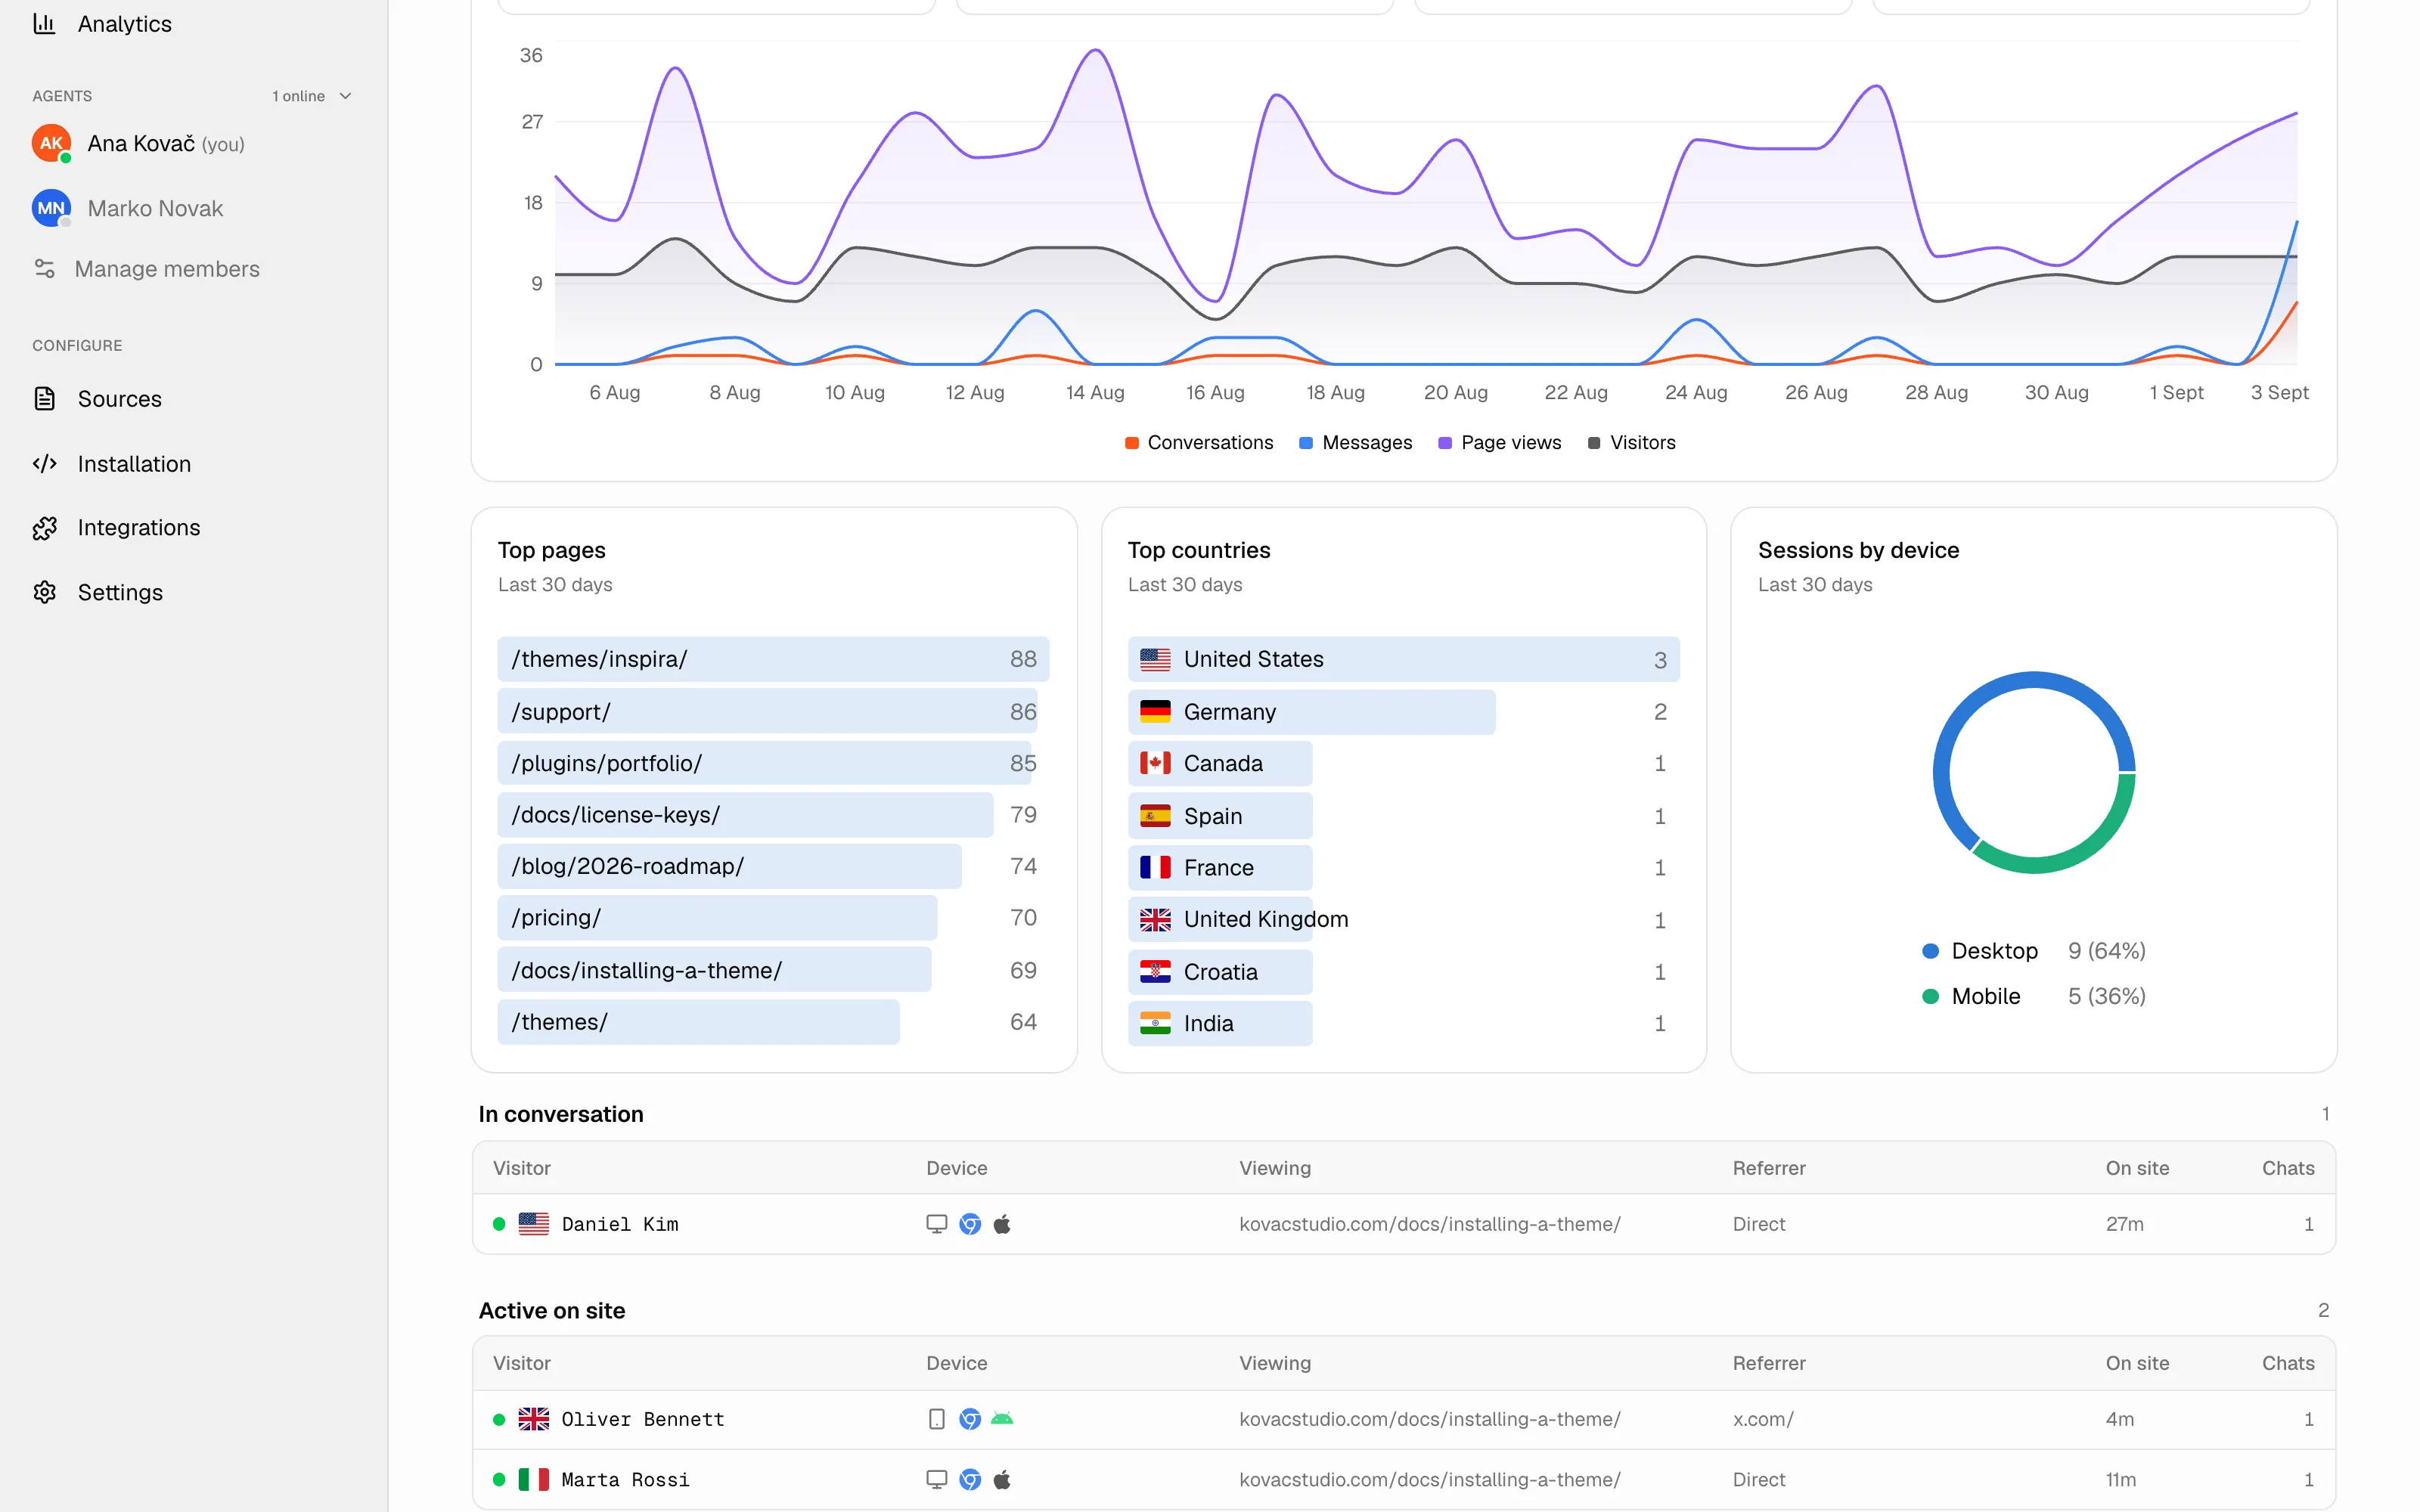The height and width of the screenshot is (1512, 2420).
Task: Click Oliver Bennett's Android OS icon
Action: tap(1002, 1419)
